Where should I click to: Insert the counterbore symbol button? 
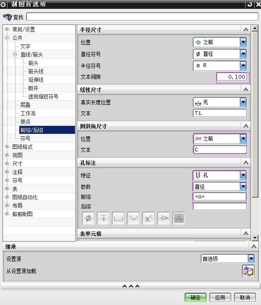(118, 218)
